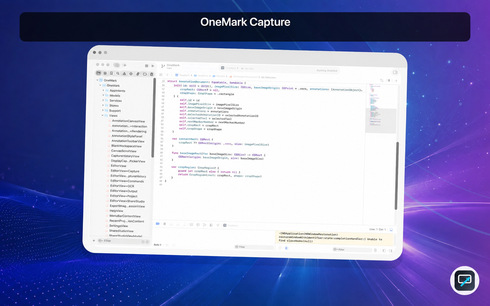Toggle breakpoints in debug bar

[x=158, y=224]
